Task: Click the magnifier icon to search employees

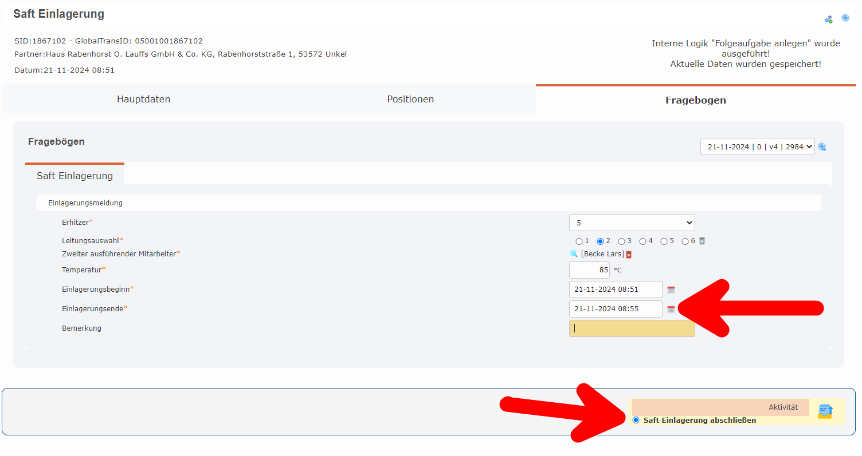Action: tap(573, 253)
